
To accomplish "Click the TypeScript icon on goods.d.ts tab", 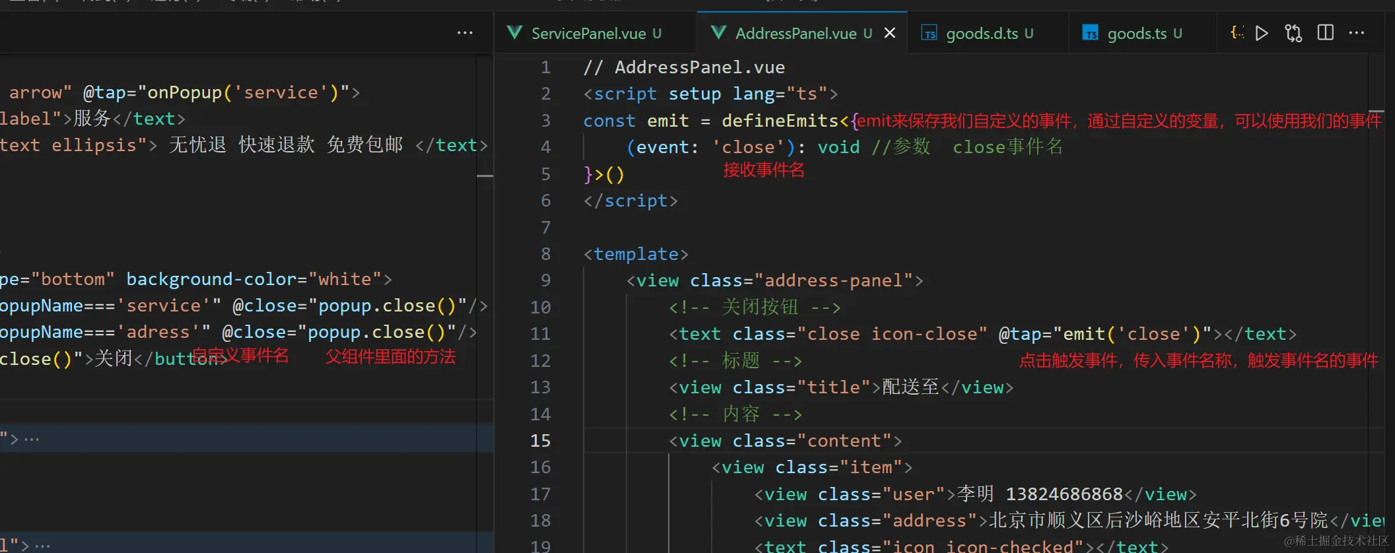I will [929, 33].
